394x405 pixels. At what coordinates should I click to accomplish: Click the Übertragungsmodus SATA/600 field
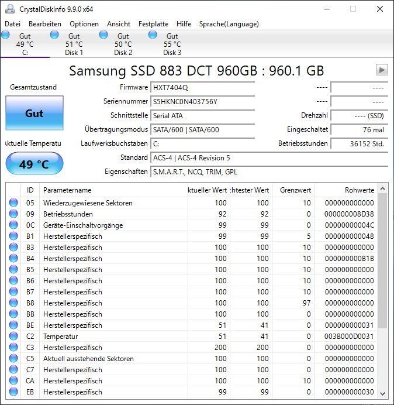[x=203, y=129]
